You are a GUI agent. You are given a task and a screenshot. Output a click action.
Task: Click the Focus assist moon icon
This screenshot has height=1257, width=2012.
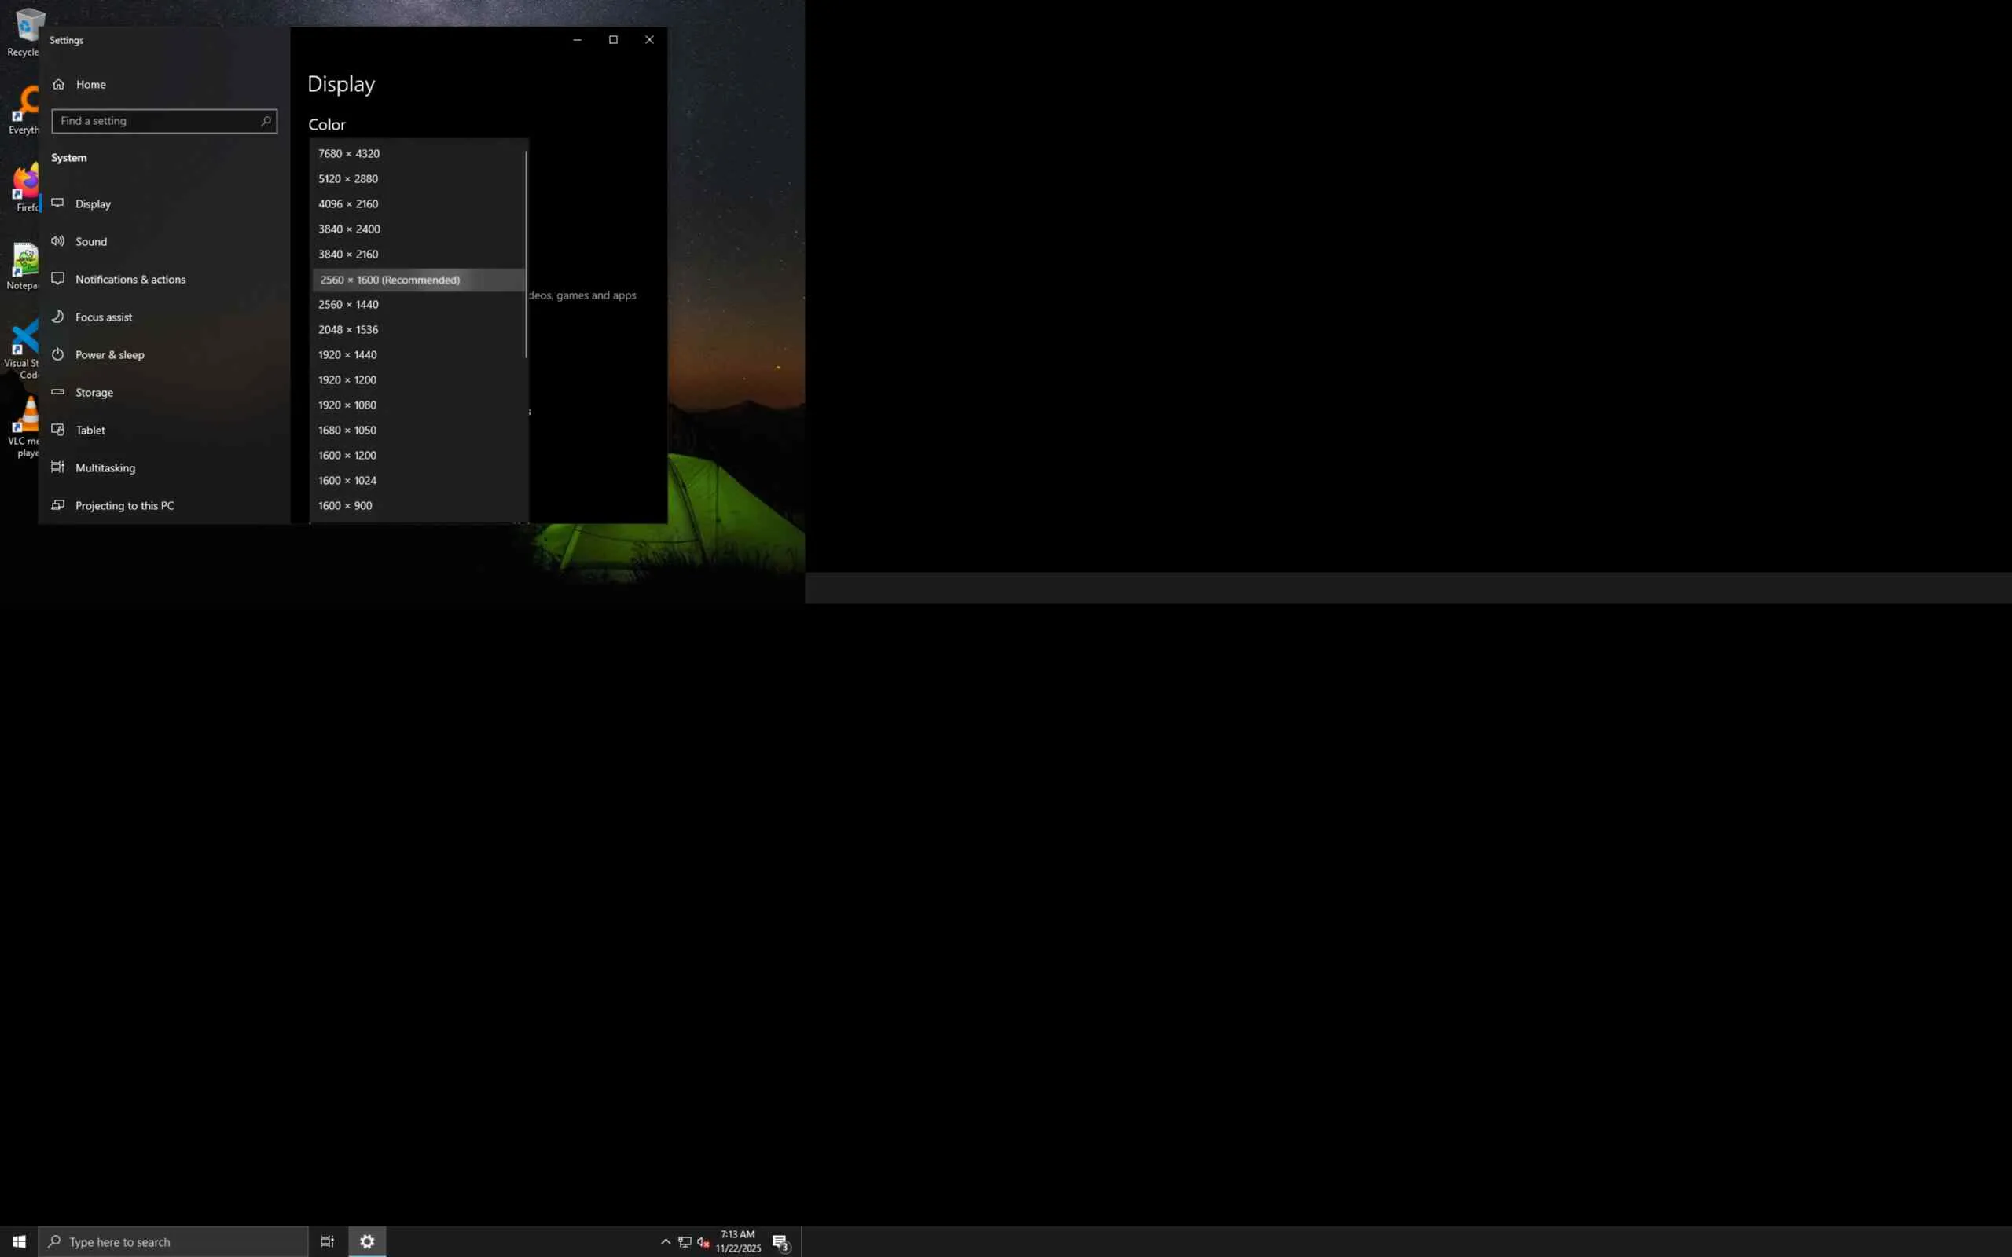pos(57,317)
